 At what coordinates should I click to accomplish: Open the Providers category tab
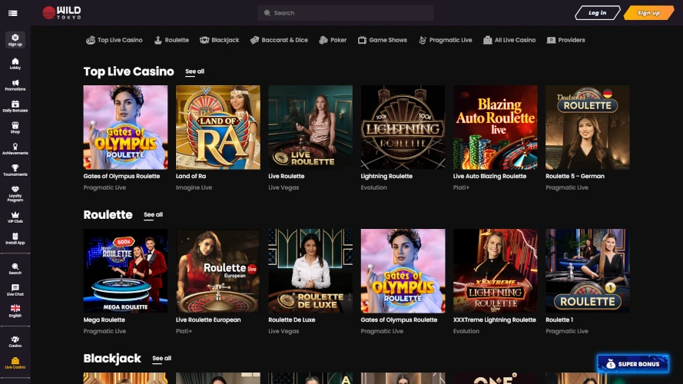pyautogui.click(x=565, y=40)
